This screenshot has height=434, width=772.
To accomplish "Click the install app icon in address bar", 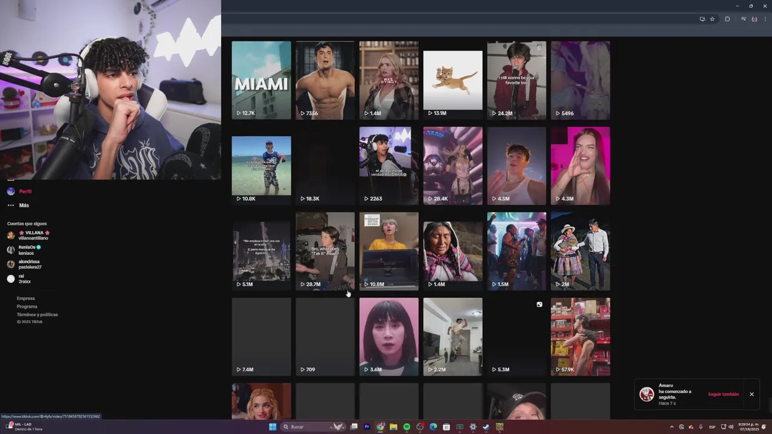I will 703,19.
